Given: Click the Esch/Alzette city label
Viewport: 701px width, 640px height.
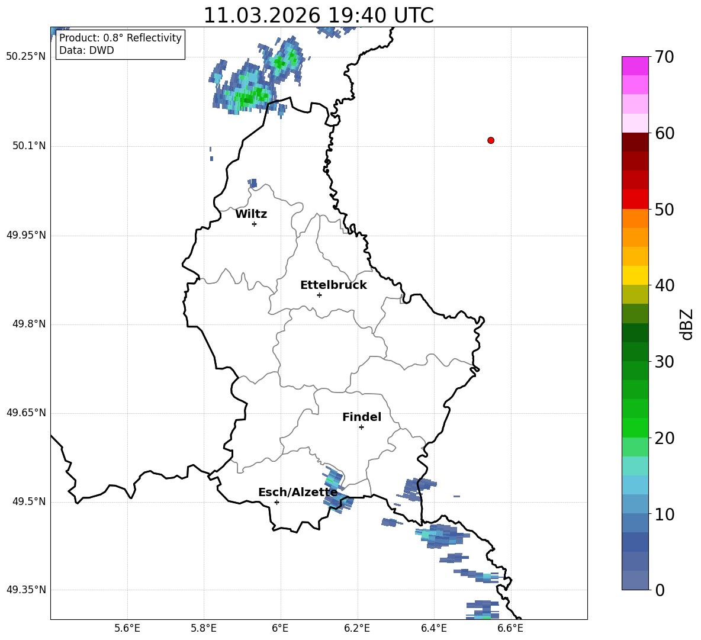Looking at the screenshot, I should (298, 493).
